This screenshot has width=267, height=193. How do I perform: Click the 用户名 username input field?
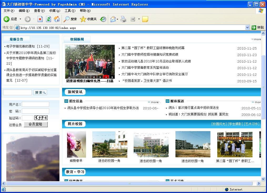[35, 104]
